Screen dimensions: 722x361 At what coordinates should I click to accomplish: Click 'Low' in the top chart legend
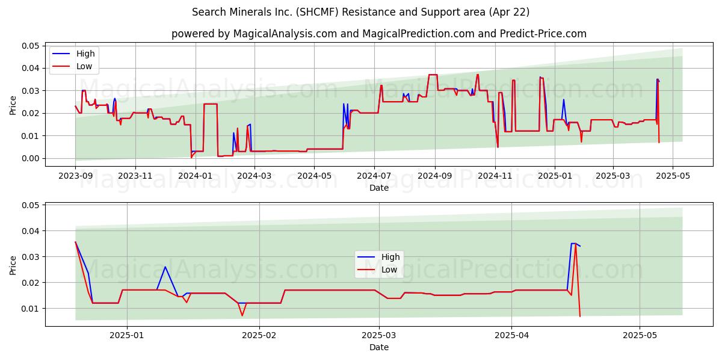click(x=84, y=66)
